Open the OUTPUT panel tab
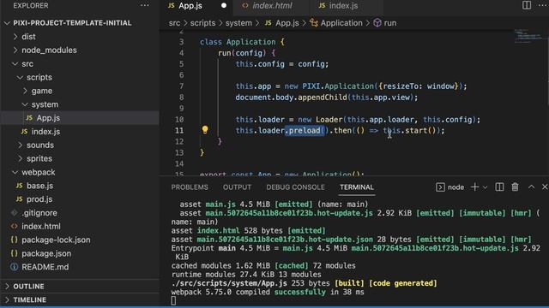The height and width of the screenshot is (308, 549). (237, 187)
